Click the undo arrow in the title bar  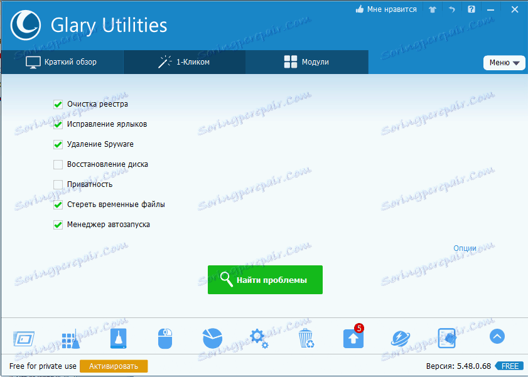(x=451, y=9)
